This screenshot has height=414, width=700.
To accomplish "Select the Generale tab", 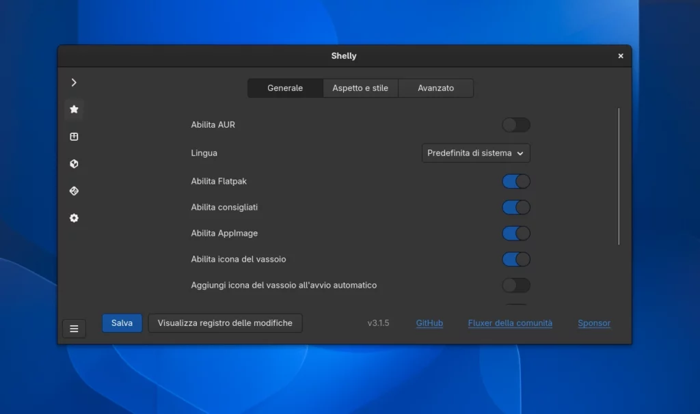I will pyautogui.click(x=285, y=88).
